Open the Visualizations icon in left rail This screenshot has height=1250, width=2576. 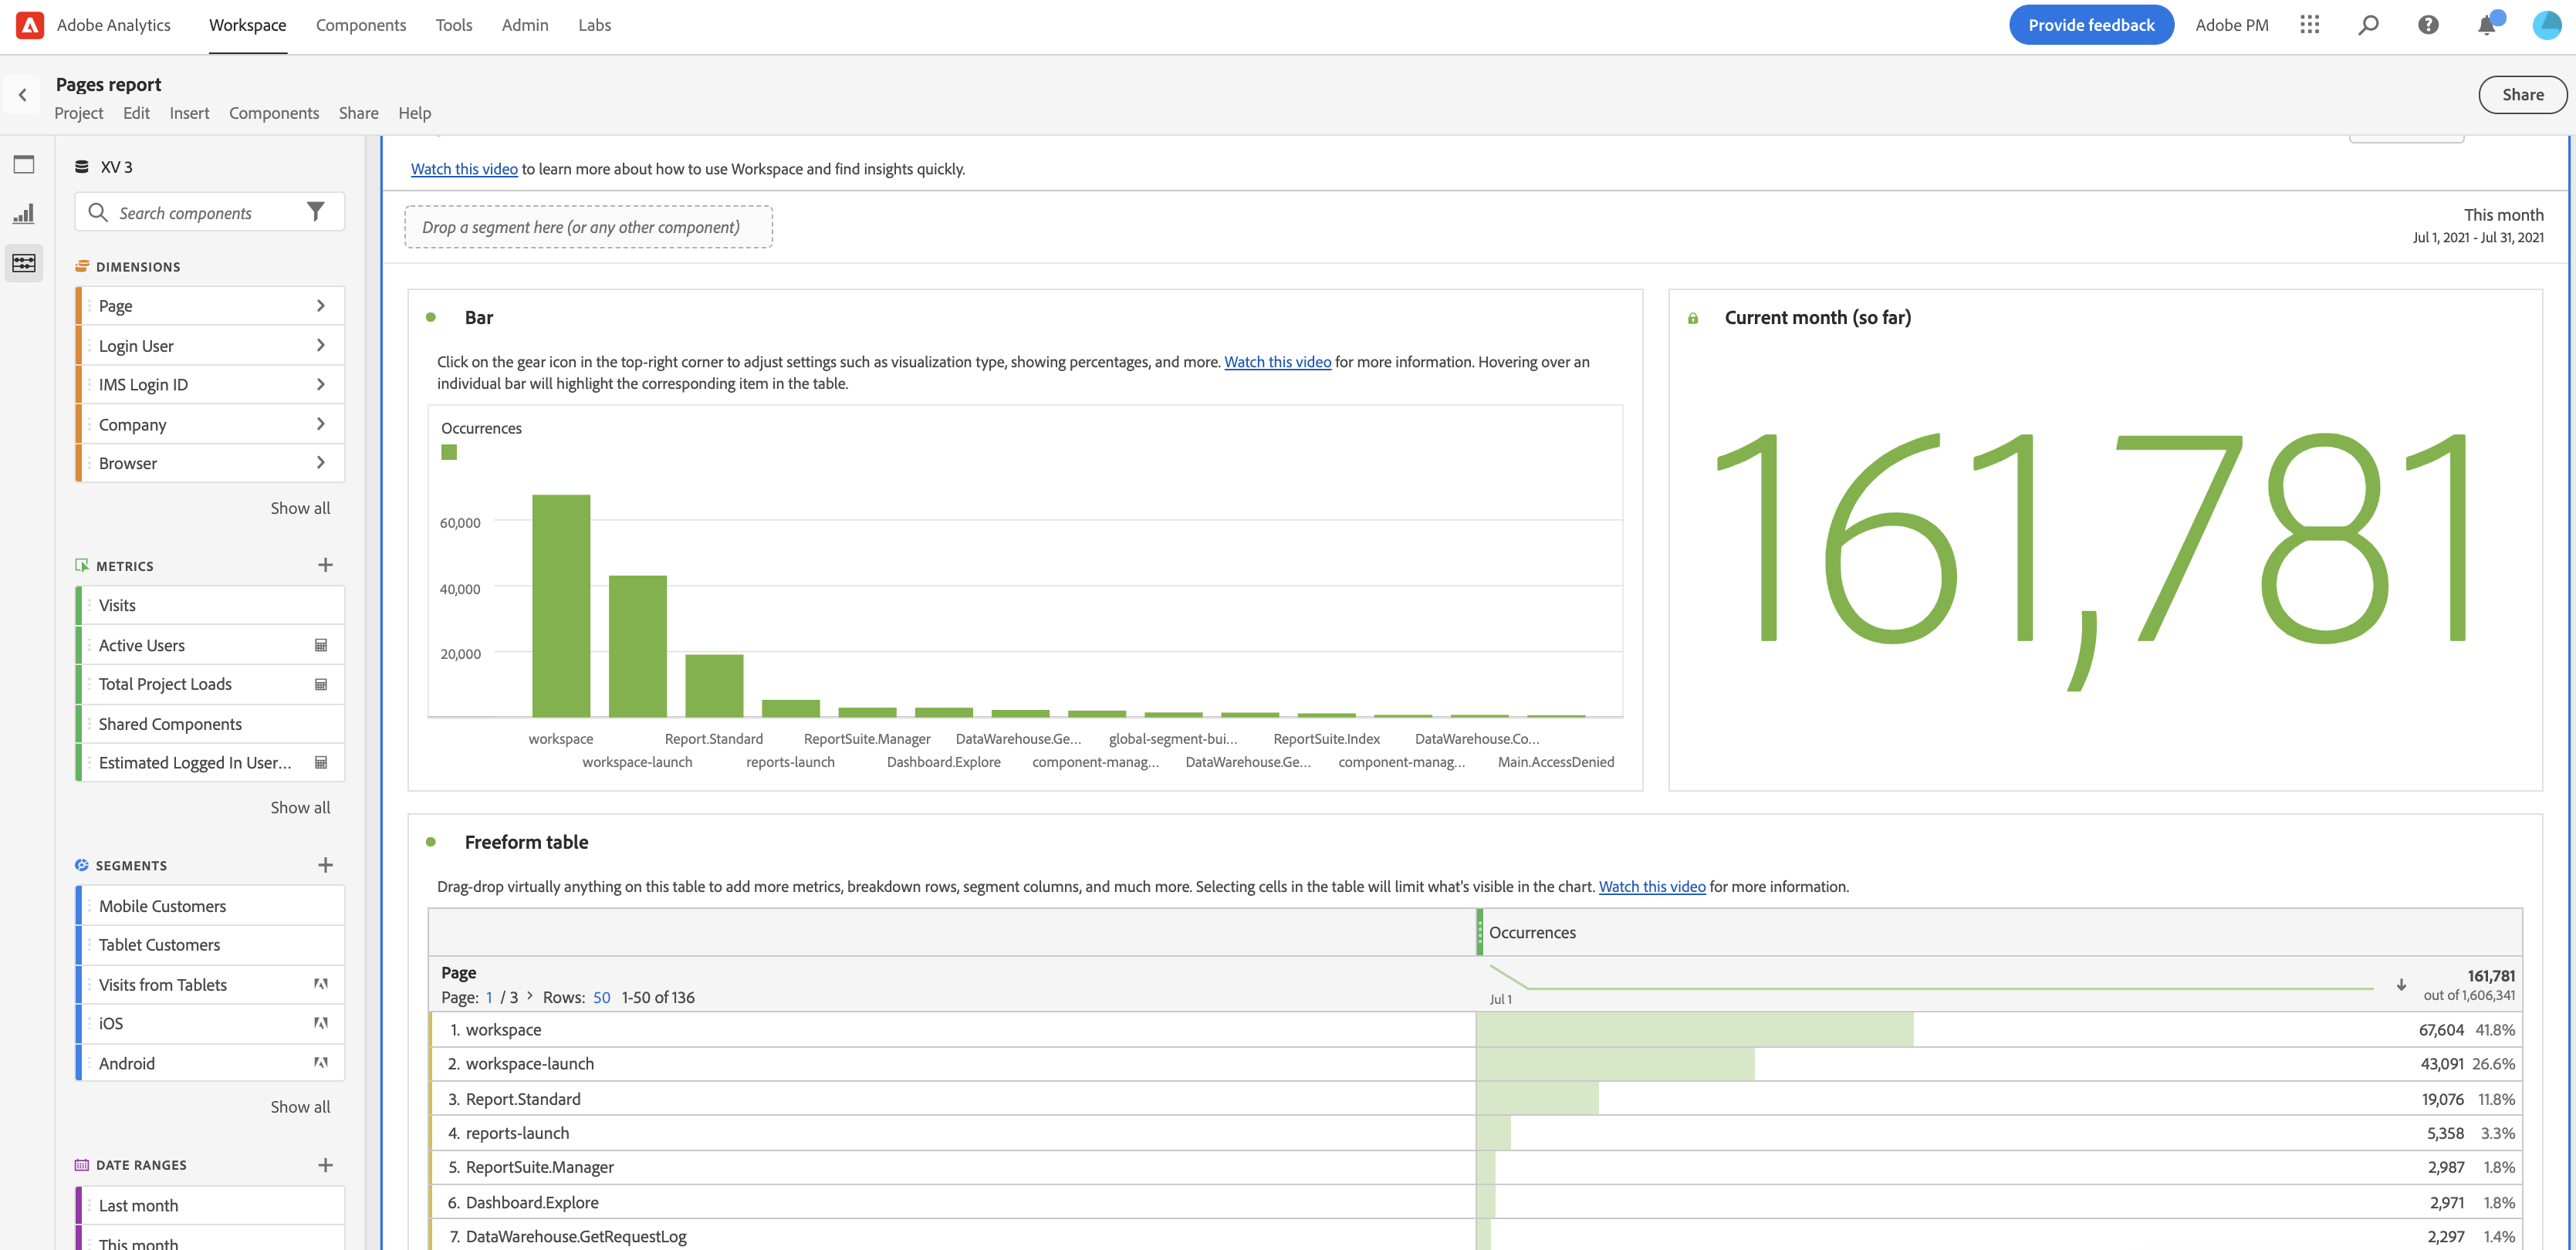(24, 213)
